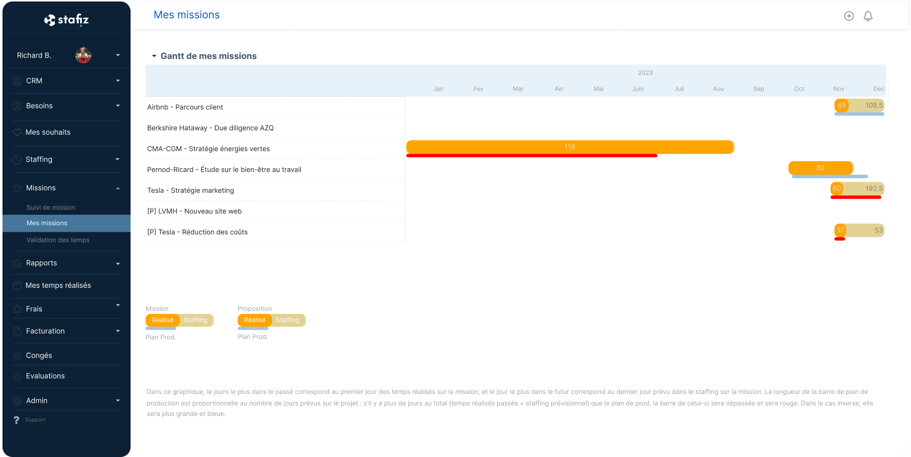
Task: Click the Mes missions page title
Action: tap(187, 15)
